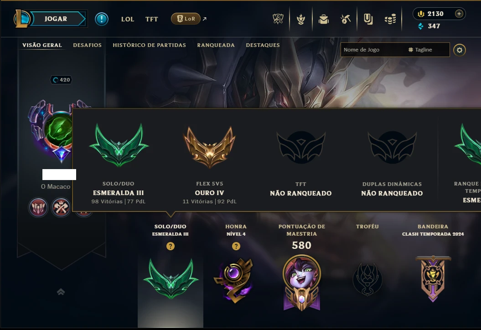The height and width of the screenshot is (330, 481).
Task: Click the mastery score champion emblem
Action: (x=302, y=282)
